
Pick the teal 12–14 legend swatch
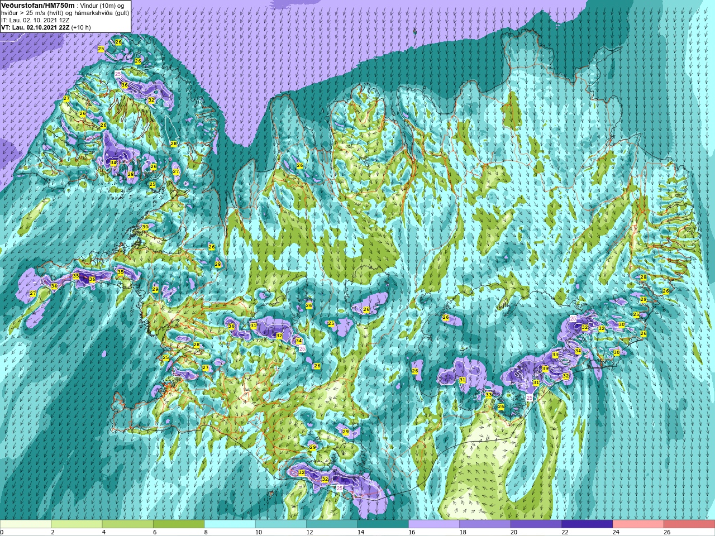click(x=332, y=524)
